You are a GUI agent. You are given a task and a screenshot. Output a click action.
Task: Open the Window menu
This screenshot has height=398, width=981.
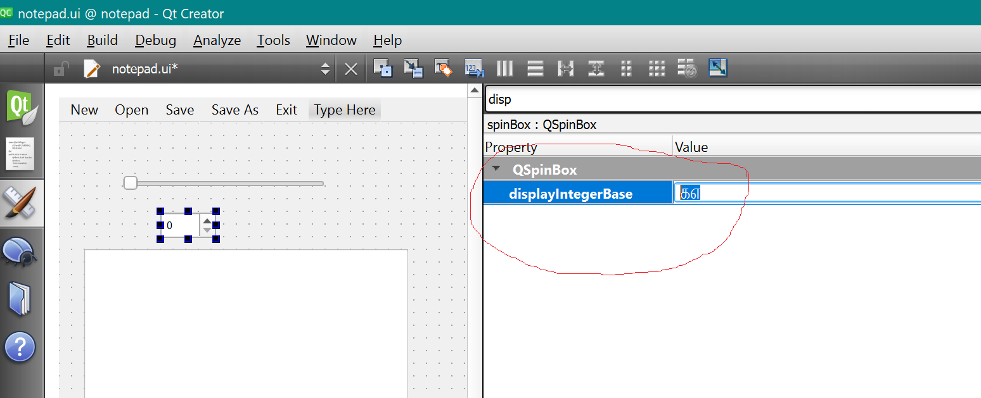331,40
